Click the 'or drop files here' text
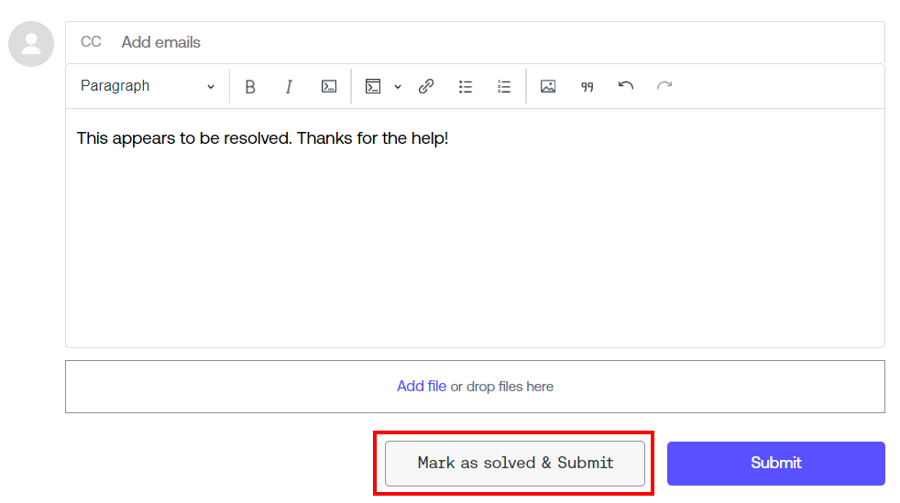 pyautogui.click(x=502, y=387)
